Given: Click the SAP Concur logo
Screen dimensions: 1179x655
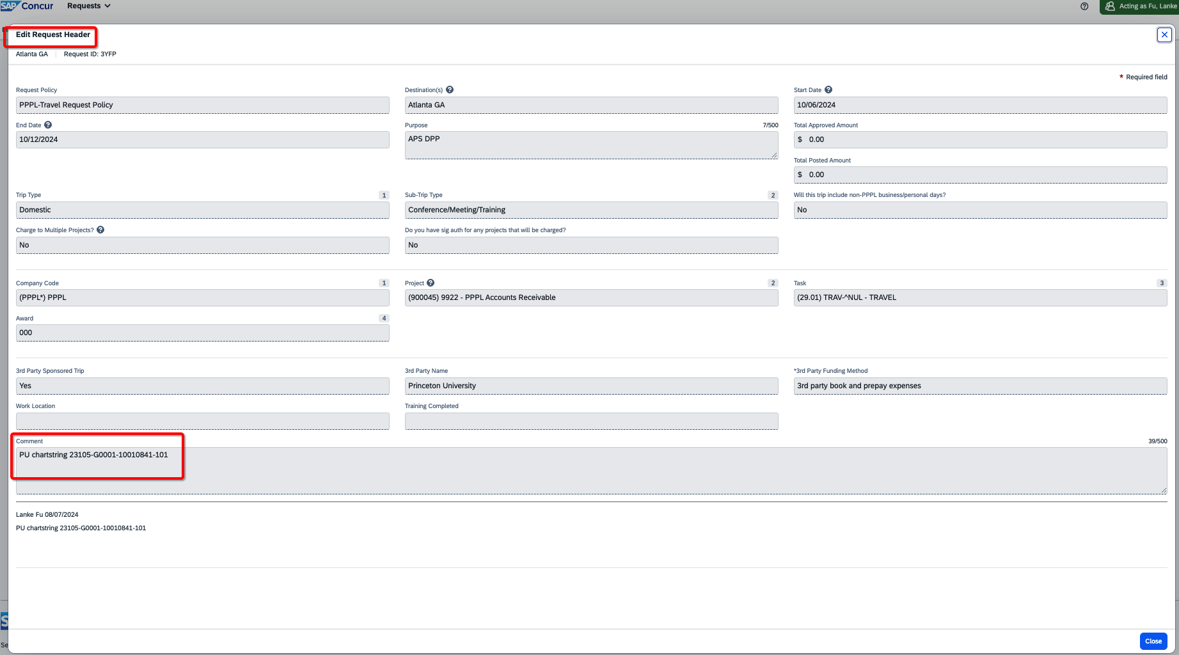Looking at the screenshot, I should [28, 6].
